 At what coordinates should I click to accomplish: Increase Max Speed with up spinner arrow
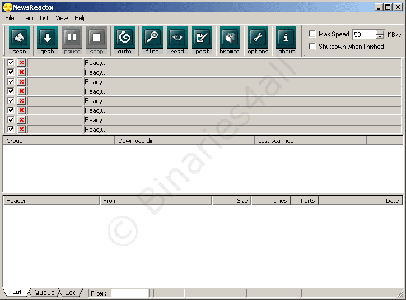pyautogui.click(x=380, y=32)
